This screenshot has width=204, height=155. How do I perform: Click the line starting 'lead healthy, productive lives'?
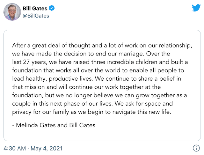click(97, 79)
